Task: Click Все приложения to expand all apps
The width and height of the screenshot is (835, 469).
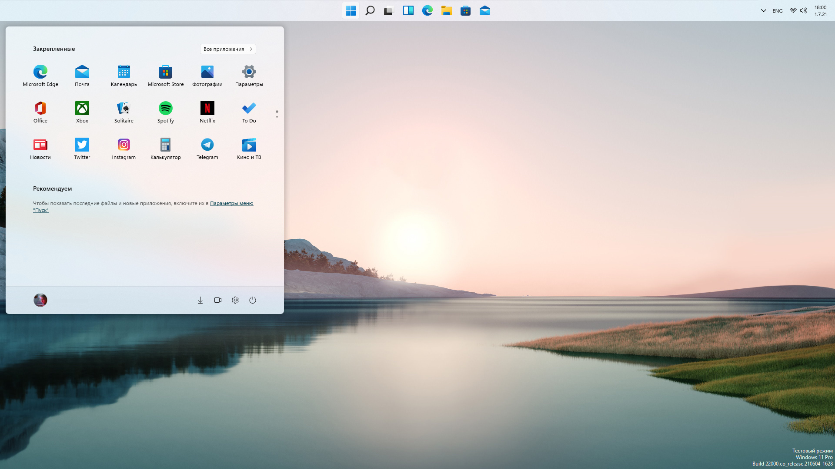Action: (228, 49)
